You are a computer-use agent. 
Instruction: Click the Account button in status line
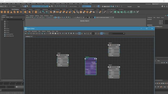tap(129, 7)
